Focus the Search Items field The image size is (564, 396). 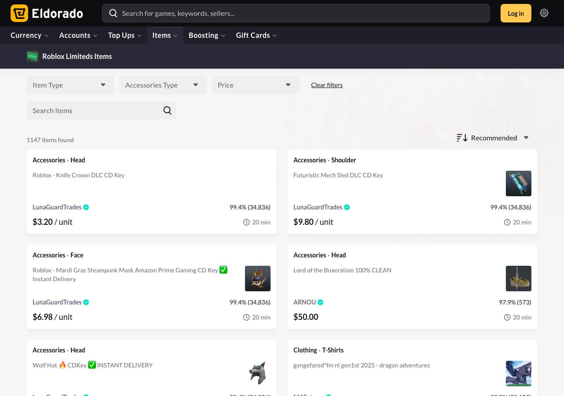pos(101,110)
